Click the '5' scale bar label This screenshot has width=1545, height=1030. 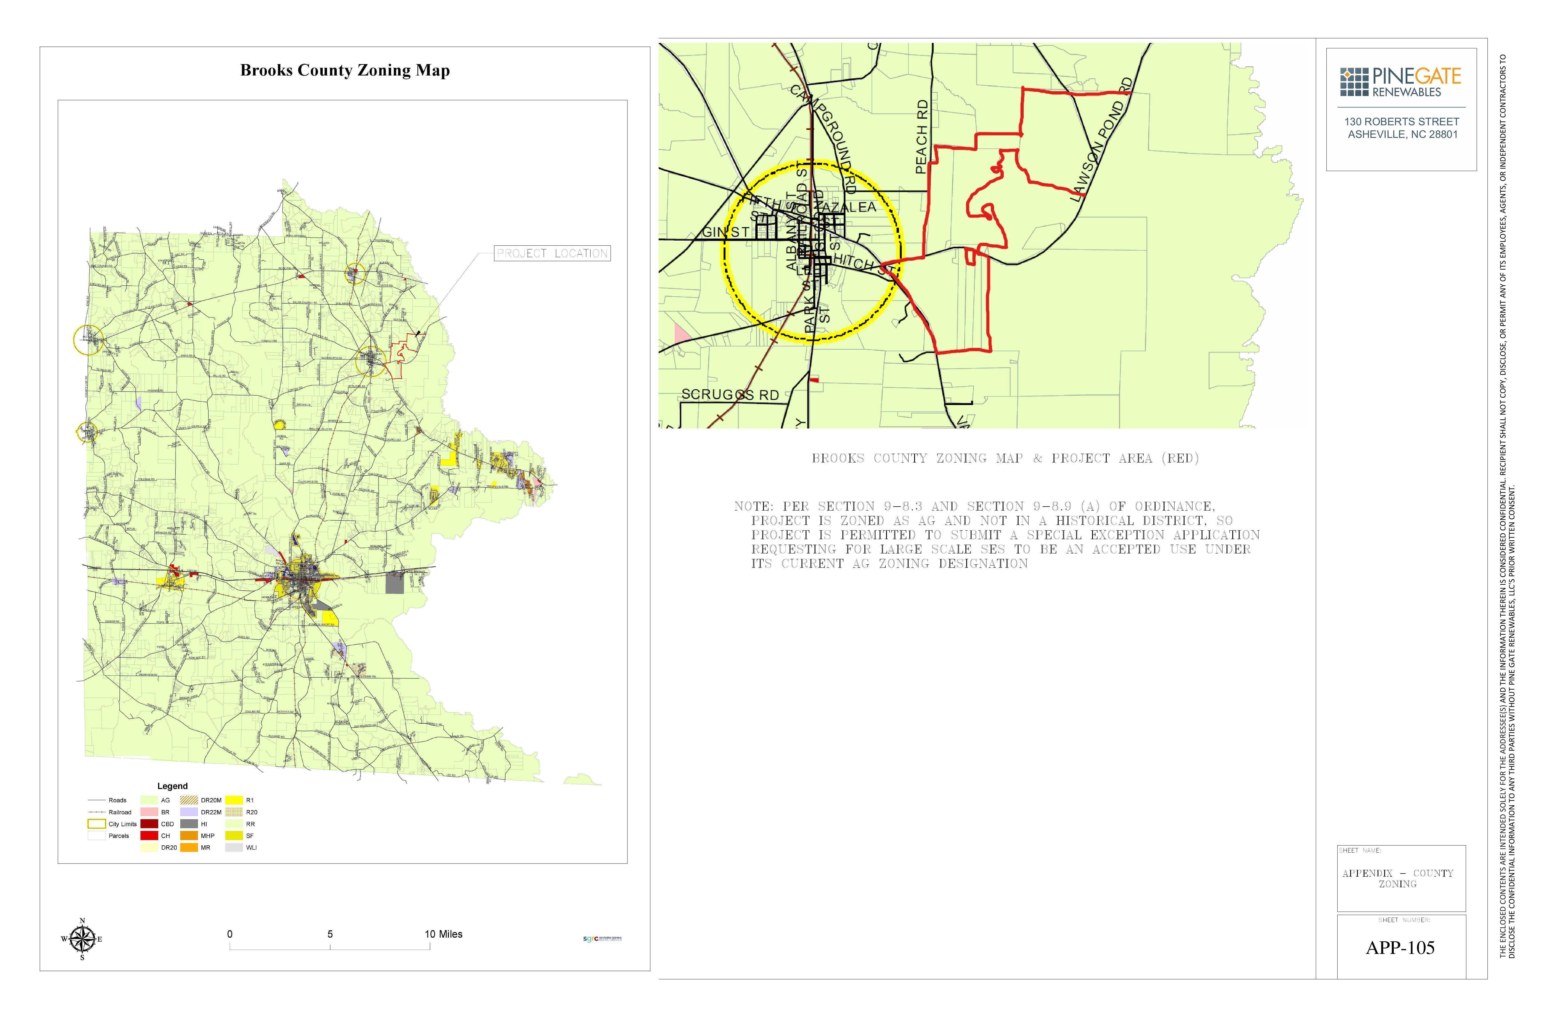tap(330, 934)
